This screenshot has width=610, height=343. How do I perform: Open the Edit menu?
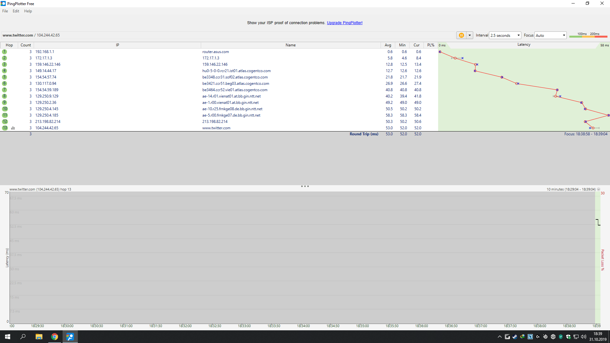[16, 11]
